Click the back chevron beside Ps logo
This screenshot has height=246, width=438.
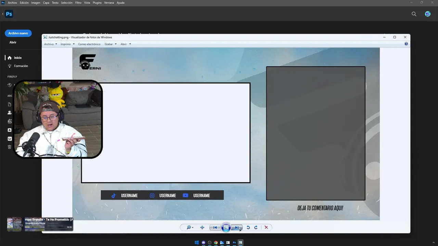tap(3, 14)
